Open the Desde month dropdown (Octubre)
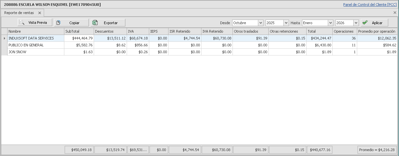The image size is (399, 156). click(260, 23)
